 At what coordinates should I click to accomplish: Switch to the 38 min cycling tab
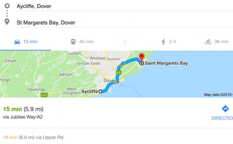tap(216, 42)
